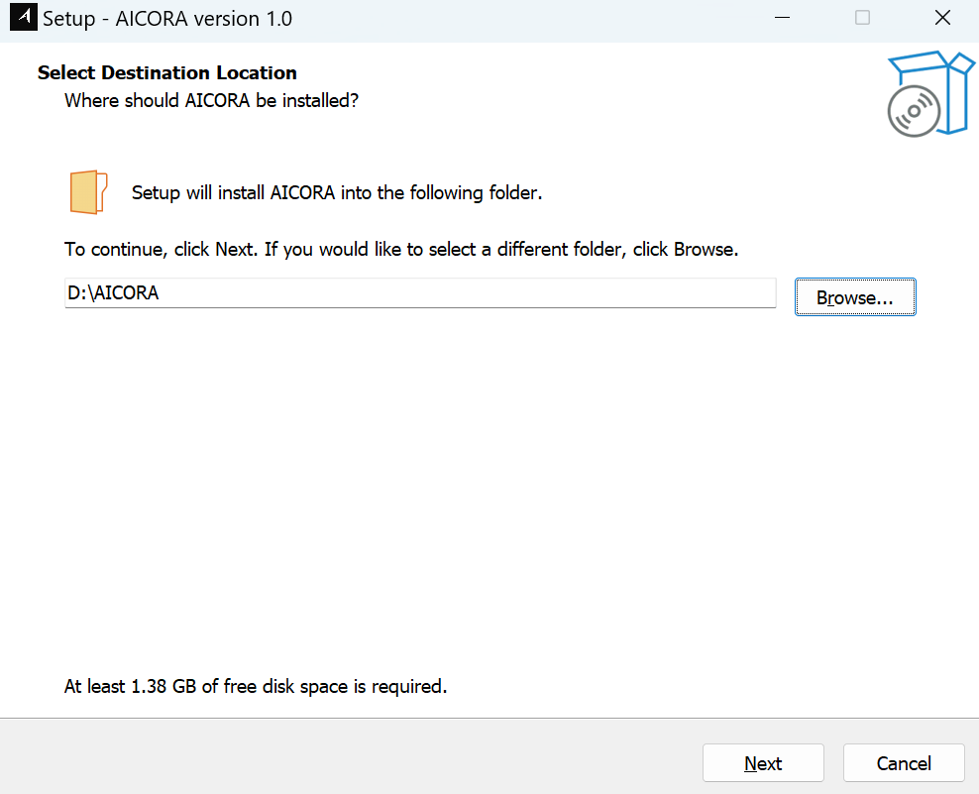Click 'Where should AICORA be installed?' text
This screenshot has height=794, width=979.
point(211,101)
